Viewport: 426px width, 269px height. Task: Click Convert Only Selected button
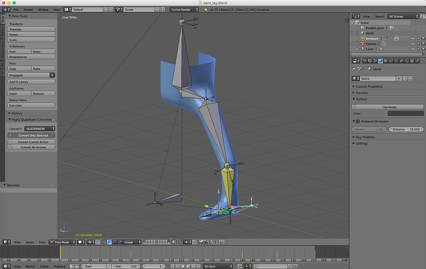pyautogui.click(x=31, y=135)
